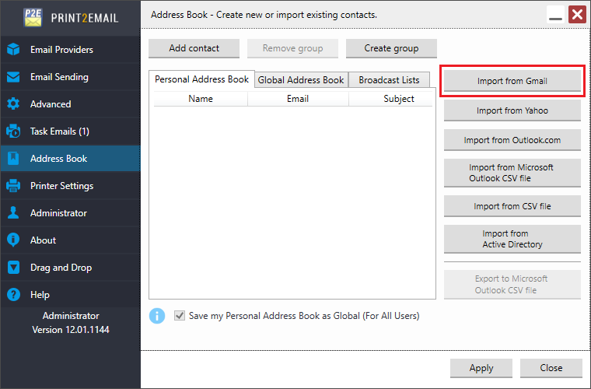Viewport: 591px width, 389px height.
Task: Switch to the Broadcast Lists tab
Action: pyautogui.click(x=389, y=80)
